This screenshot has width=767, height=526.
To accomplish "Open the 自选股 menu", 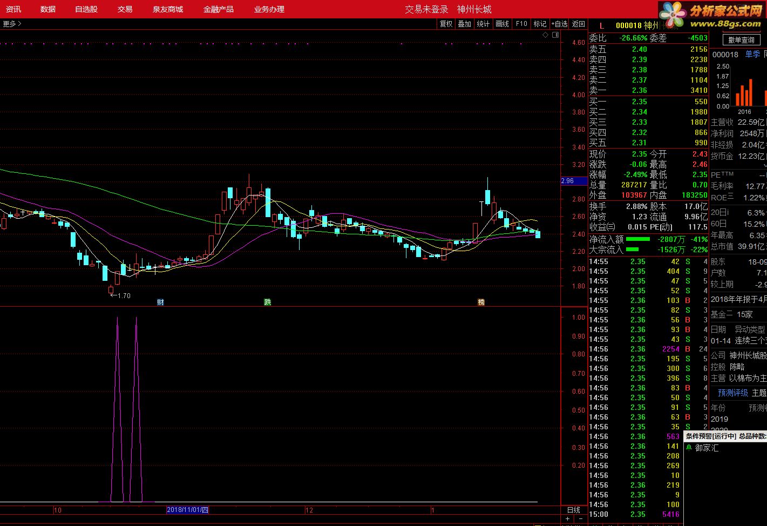I will (x=86, y=9).
